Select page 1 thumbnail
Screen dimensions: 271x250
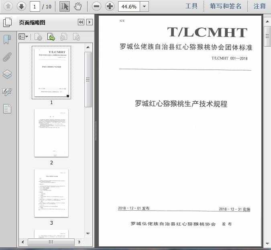(x=51, y=72)
